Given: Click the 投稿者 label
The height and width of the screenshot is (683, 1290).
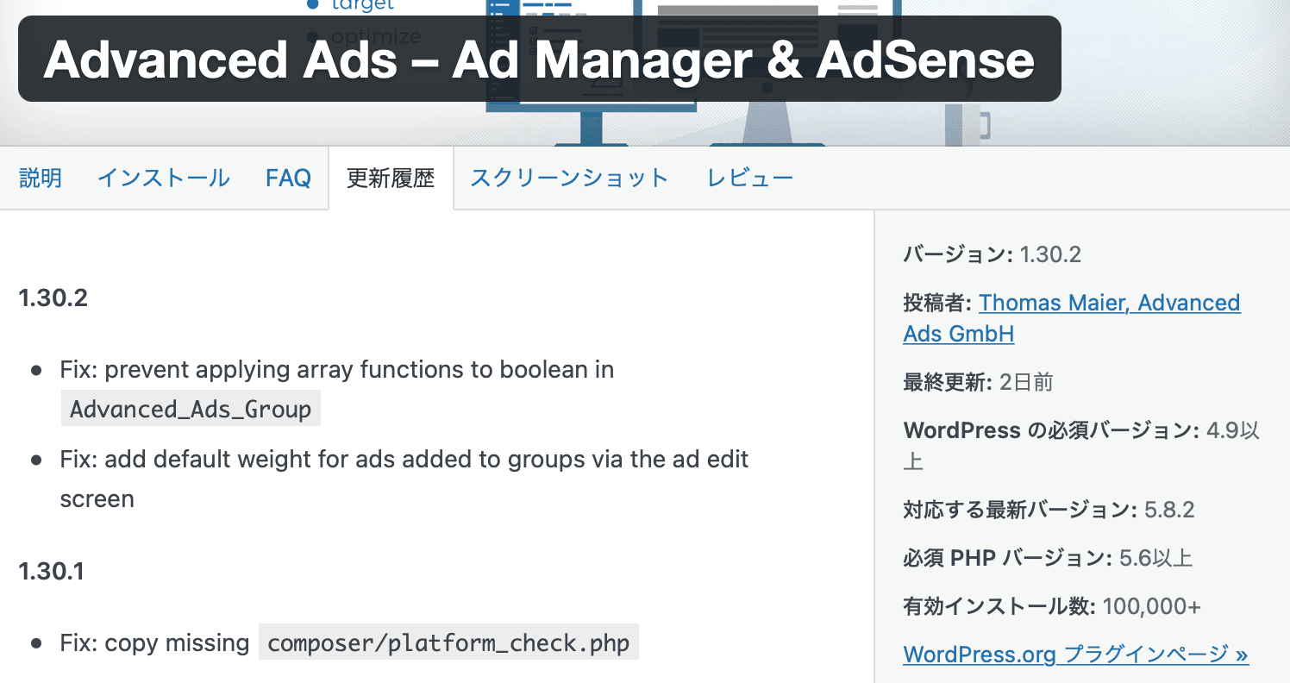Looking at the screenshot, I should pos(937,303).
